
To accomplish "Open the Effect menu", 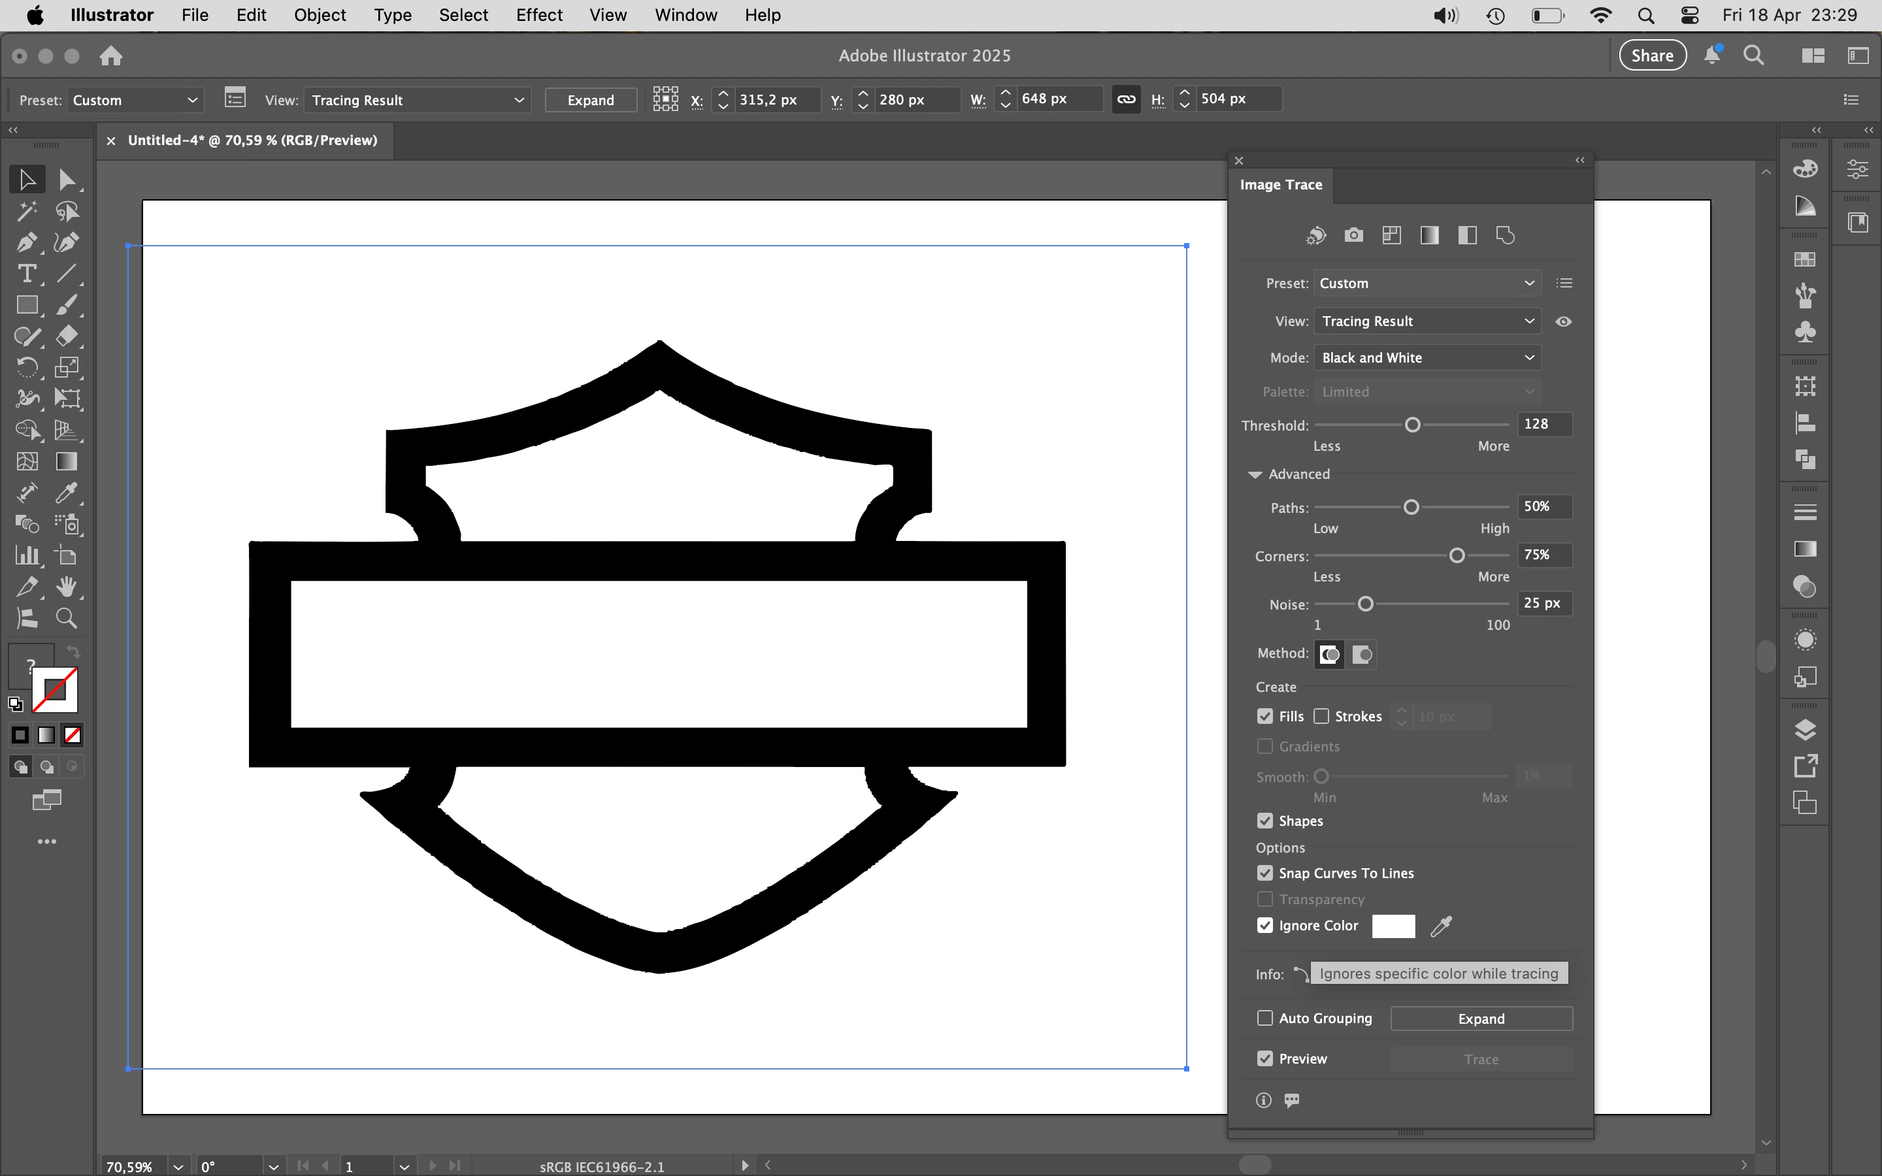I will point(539,15).
